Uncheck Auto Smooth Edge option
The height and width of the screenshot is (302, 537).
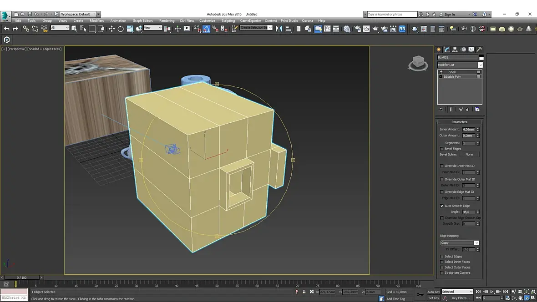coord(442,206)
